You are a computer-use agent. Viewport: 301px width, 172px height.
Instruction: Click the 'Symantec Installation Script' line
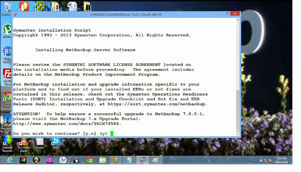(52, 30)
